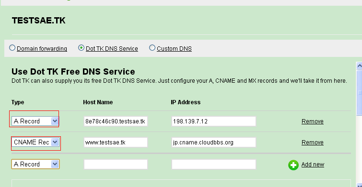This screenshot has height=187, width=362.
Task: Click the Use Dot TK Free DNS Service heading
Action: pyautogui.click(x=73, y=72)
